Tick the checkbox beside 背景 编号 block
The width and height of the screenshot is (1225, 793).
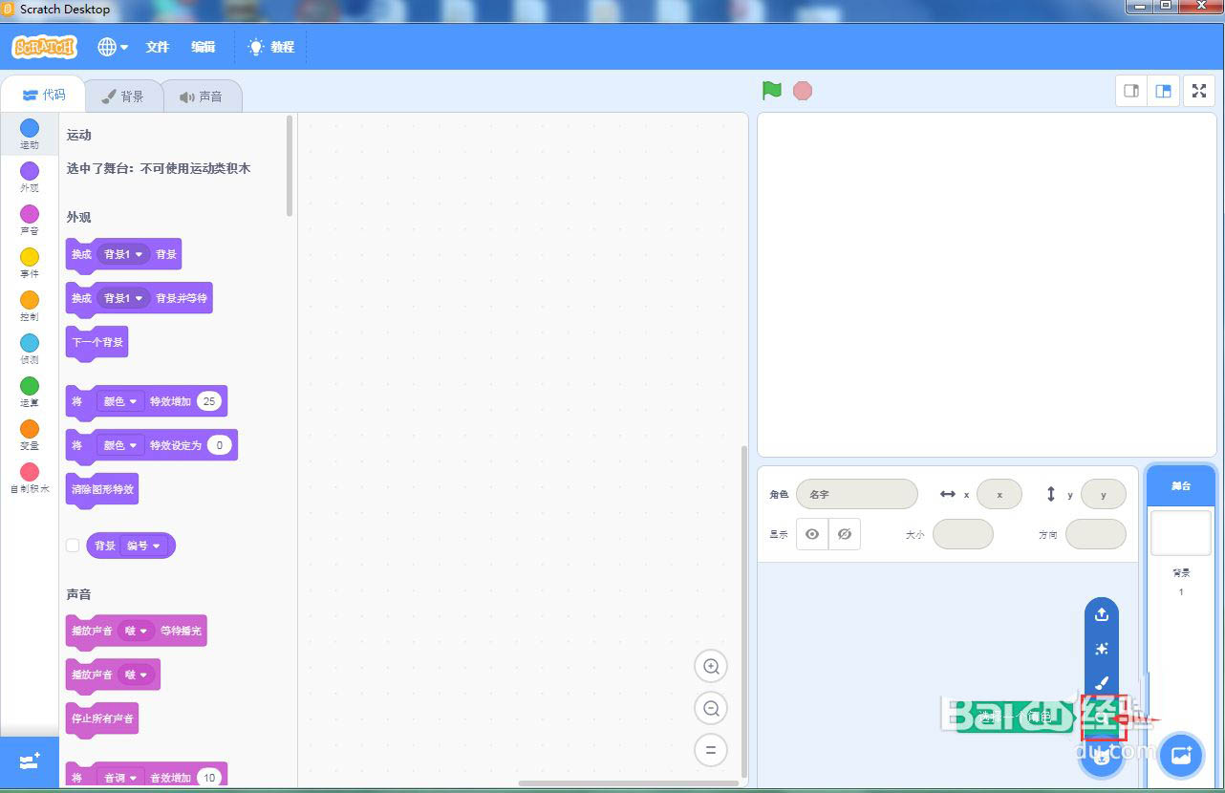[73, 546]
